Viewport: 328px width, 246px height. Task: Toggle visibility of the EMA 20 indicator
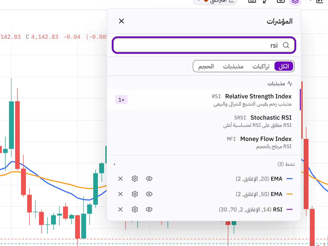149,179
